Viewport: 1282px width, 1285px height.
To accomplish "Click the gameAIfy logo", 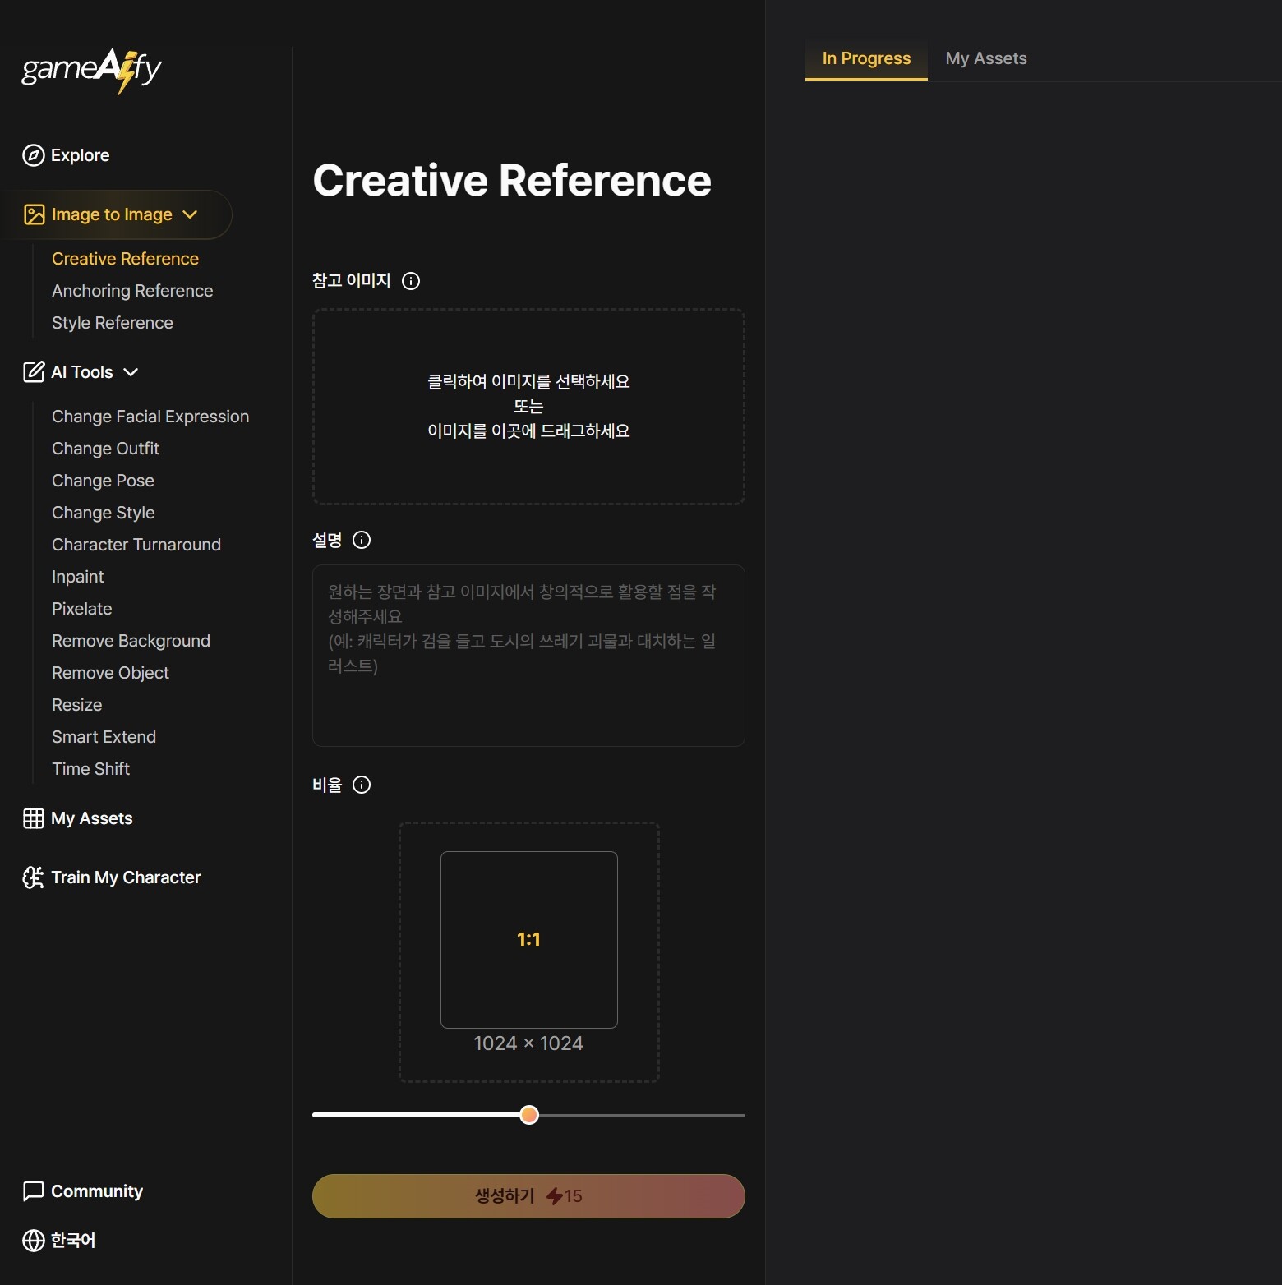I will tap(91, 70).
